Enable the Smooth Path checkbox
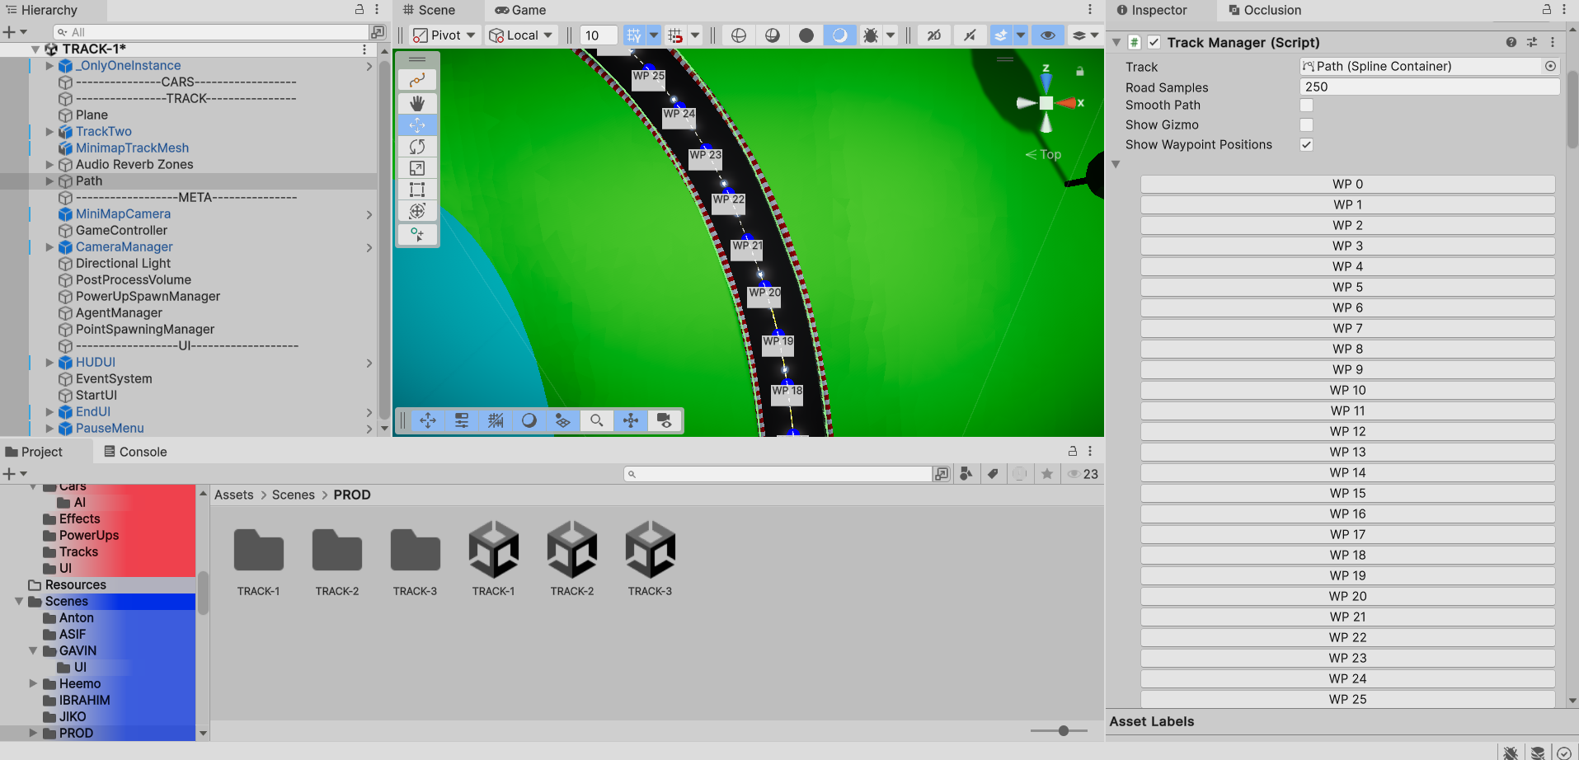1579x760 pixels. [x=1306, y=106]
